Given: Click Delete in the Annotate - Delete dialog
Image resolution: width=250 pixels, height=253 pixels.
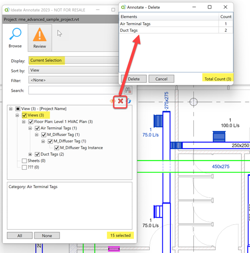Looking at the screenshot, I should tap(134, 79).
